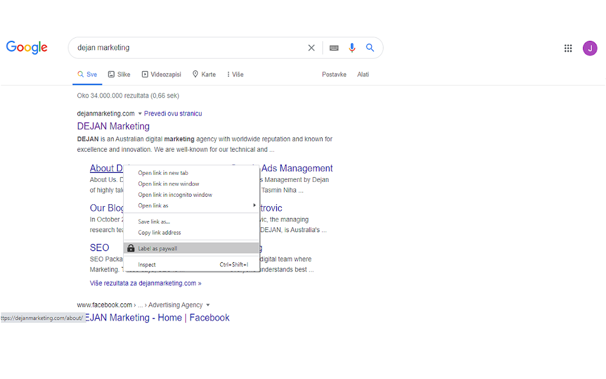Expand the Open link as submenu
The width and height of the screenshot is (606, 379).
pos(191,205)
